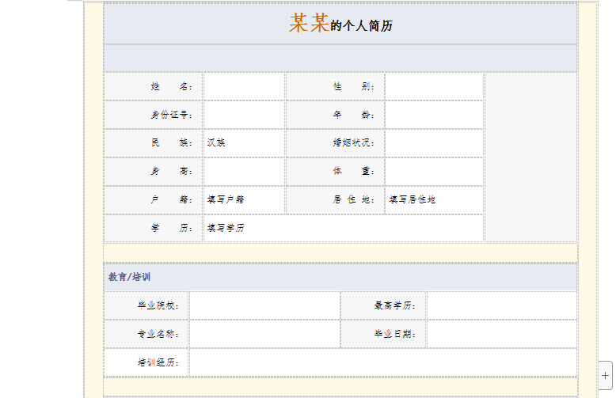Screen dimensions: 616x398
Task: Click the empty field next to 姓名
Action: point(244,86)
